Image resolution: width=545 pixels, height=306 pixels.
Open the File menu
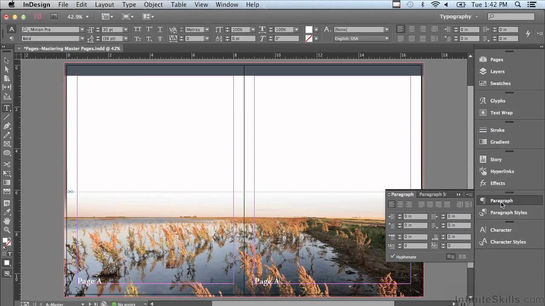[x=63, y=5]
